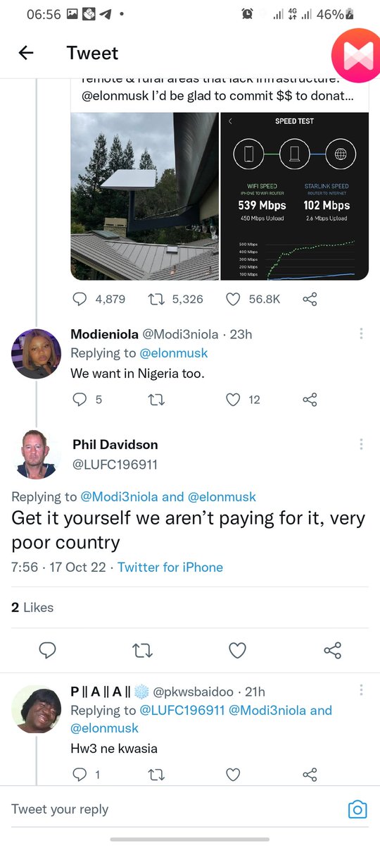Retweet Phil Davidson's tweet
380x846 pixels.
pyautogui.click(x=143, y=650)
